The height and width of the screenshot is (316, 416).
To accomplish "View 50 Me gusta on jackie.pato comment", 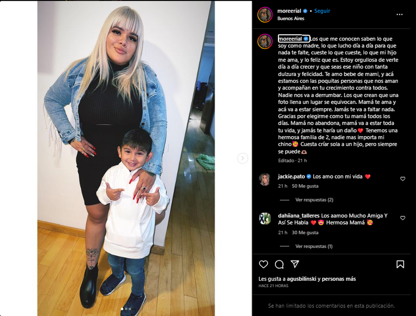I will (x=305, y=186).
